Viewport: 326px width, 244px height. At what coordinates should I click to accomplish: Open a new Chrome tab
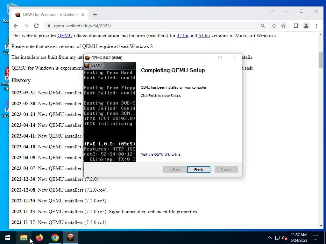click(95, 15)
